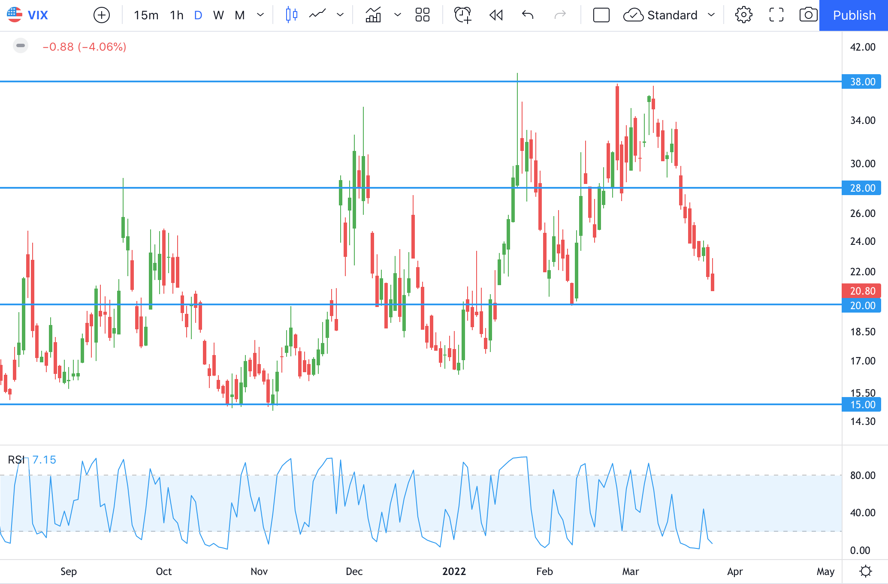
Task: Choose the candlestick chart style
Action: pos(292,15)
